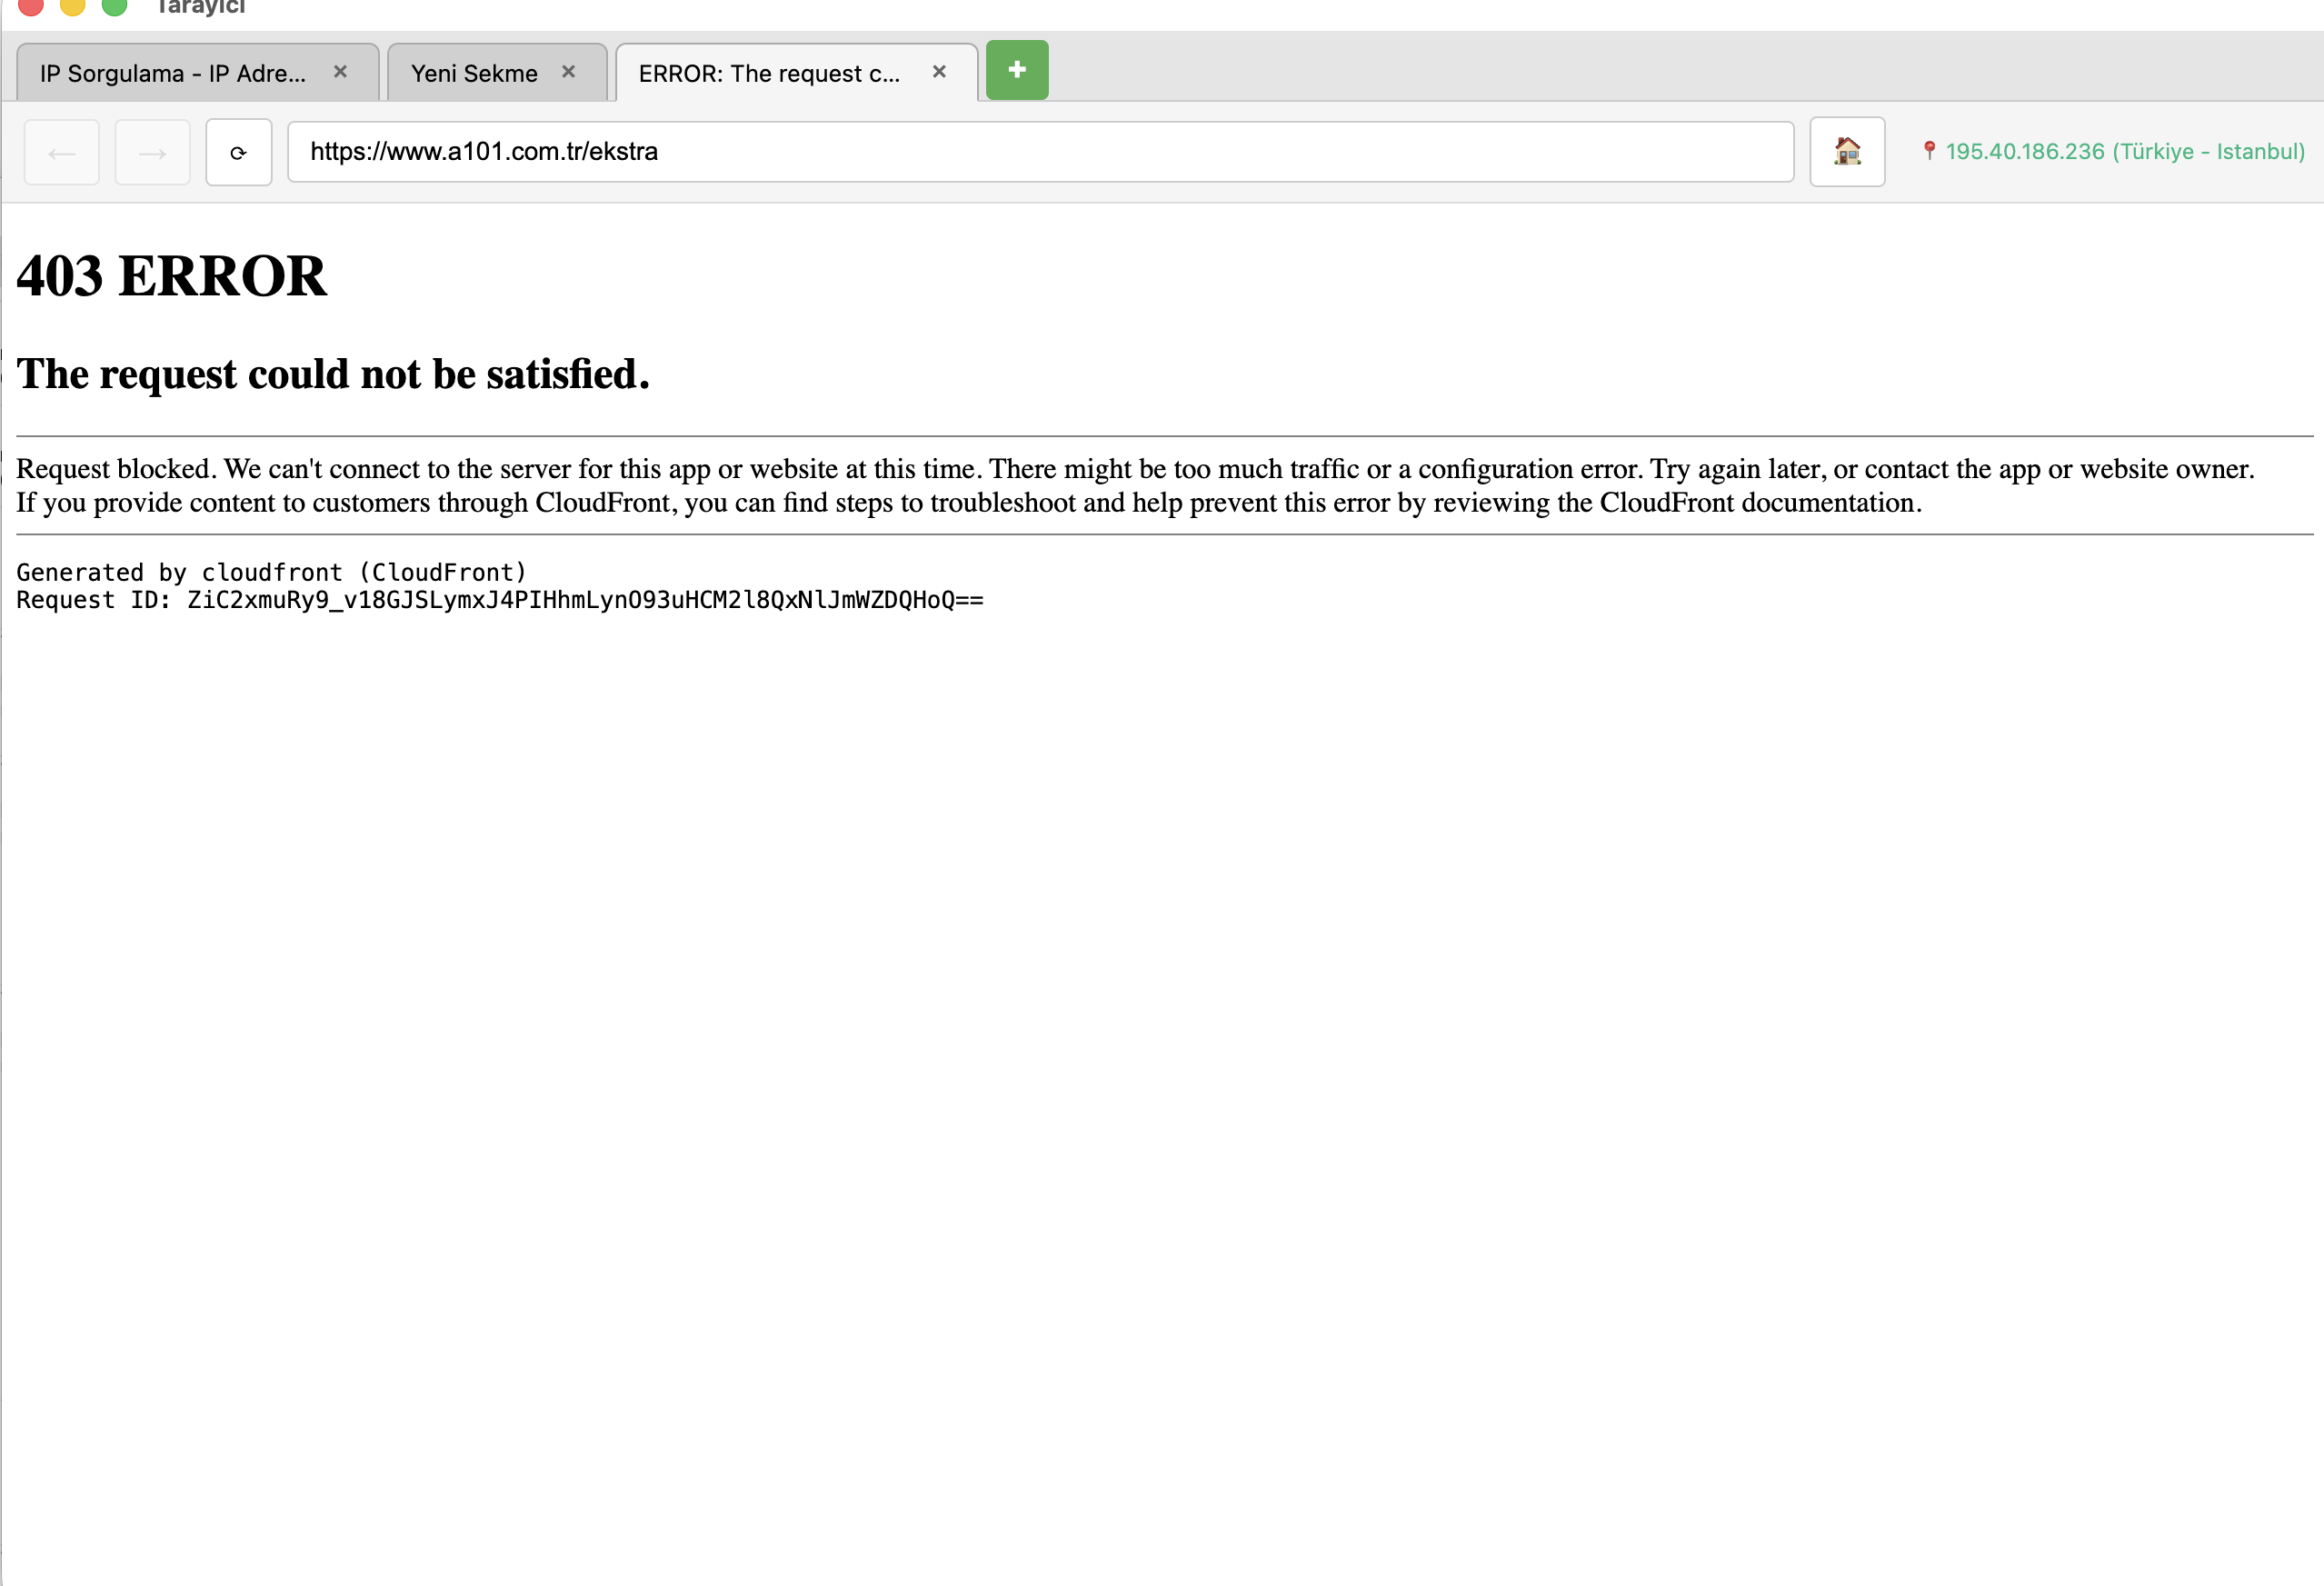Image resolution: width=2324 pixels, height=1586 pixels.
Task: Click the CloudFront documentation sentence
Action: click(x=969, y=503)
